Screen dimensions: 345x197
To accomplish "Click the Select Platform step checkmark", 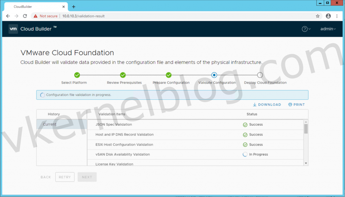I will pyautogui.click(x=77, y=75).
